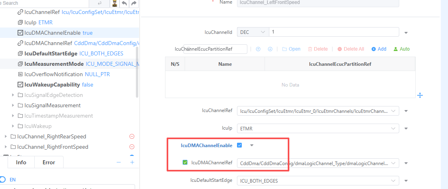Click the character avatar icon near search
Image resolution: width=448 pixels, height=189 pixels.
pyautogui.click(x=114, y=4)
